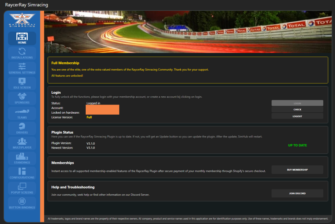Screen dimensions: 335x224
Task: Click the Buy Membership button
Action: 297,170
